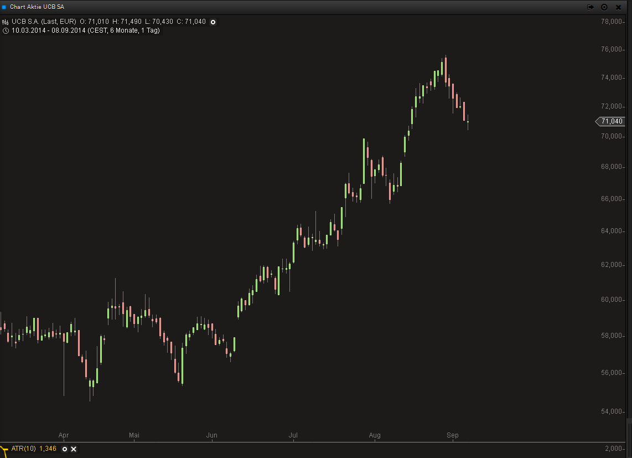Open chart window settings circle icon
This screenshot has height=458, width=632.
coord(604,7)
